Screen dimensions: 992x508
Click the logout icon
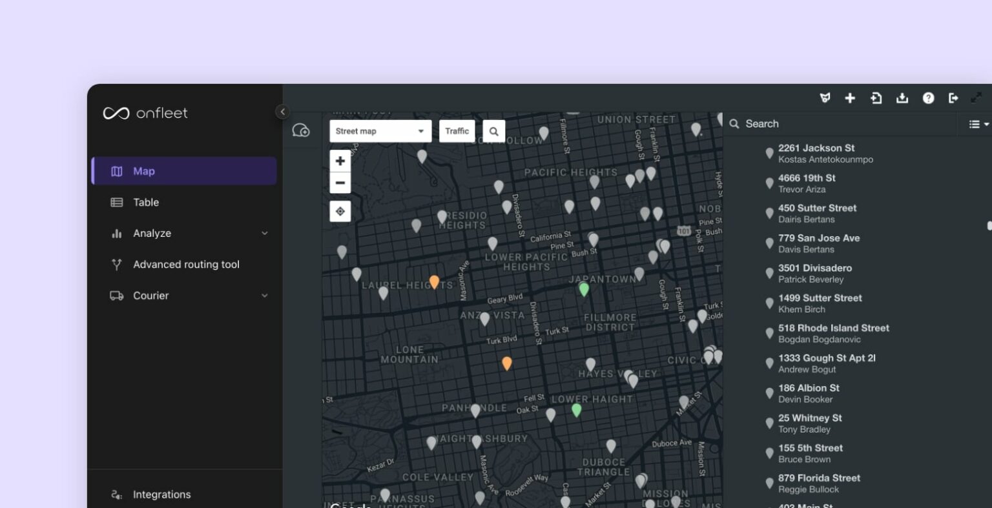pyautogui.click(x=953, y=98)
